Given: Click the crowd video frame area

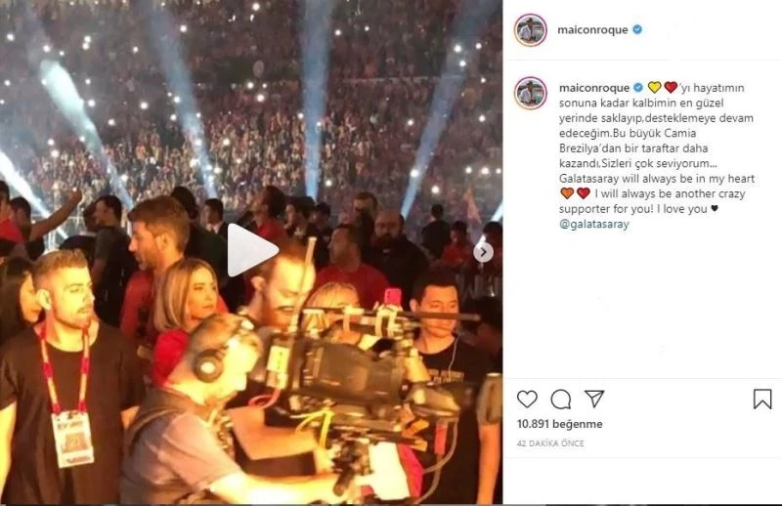Looking at the screenshot, I should point(251,251).
